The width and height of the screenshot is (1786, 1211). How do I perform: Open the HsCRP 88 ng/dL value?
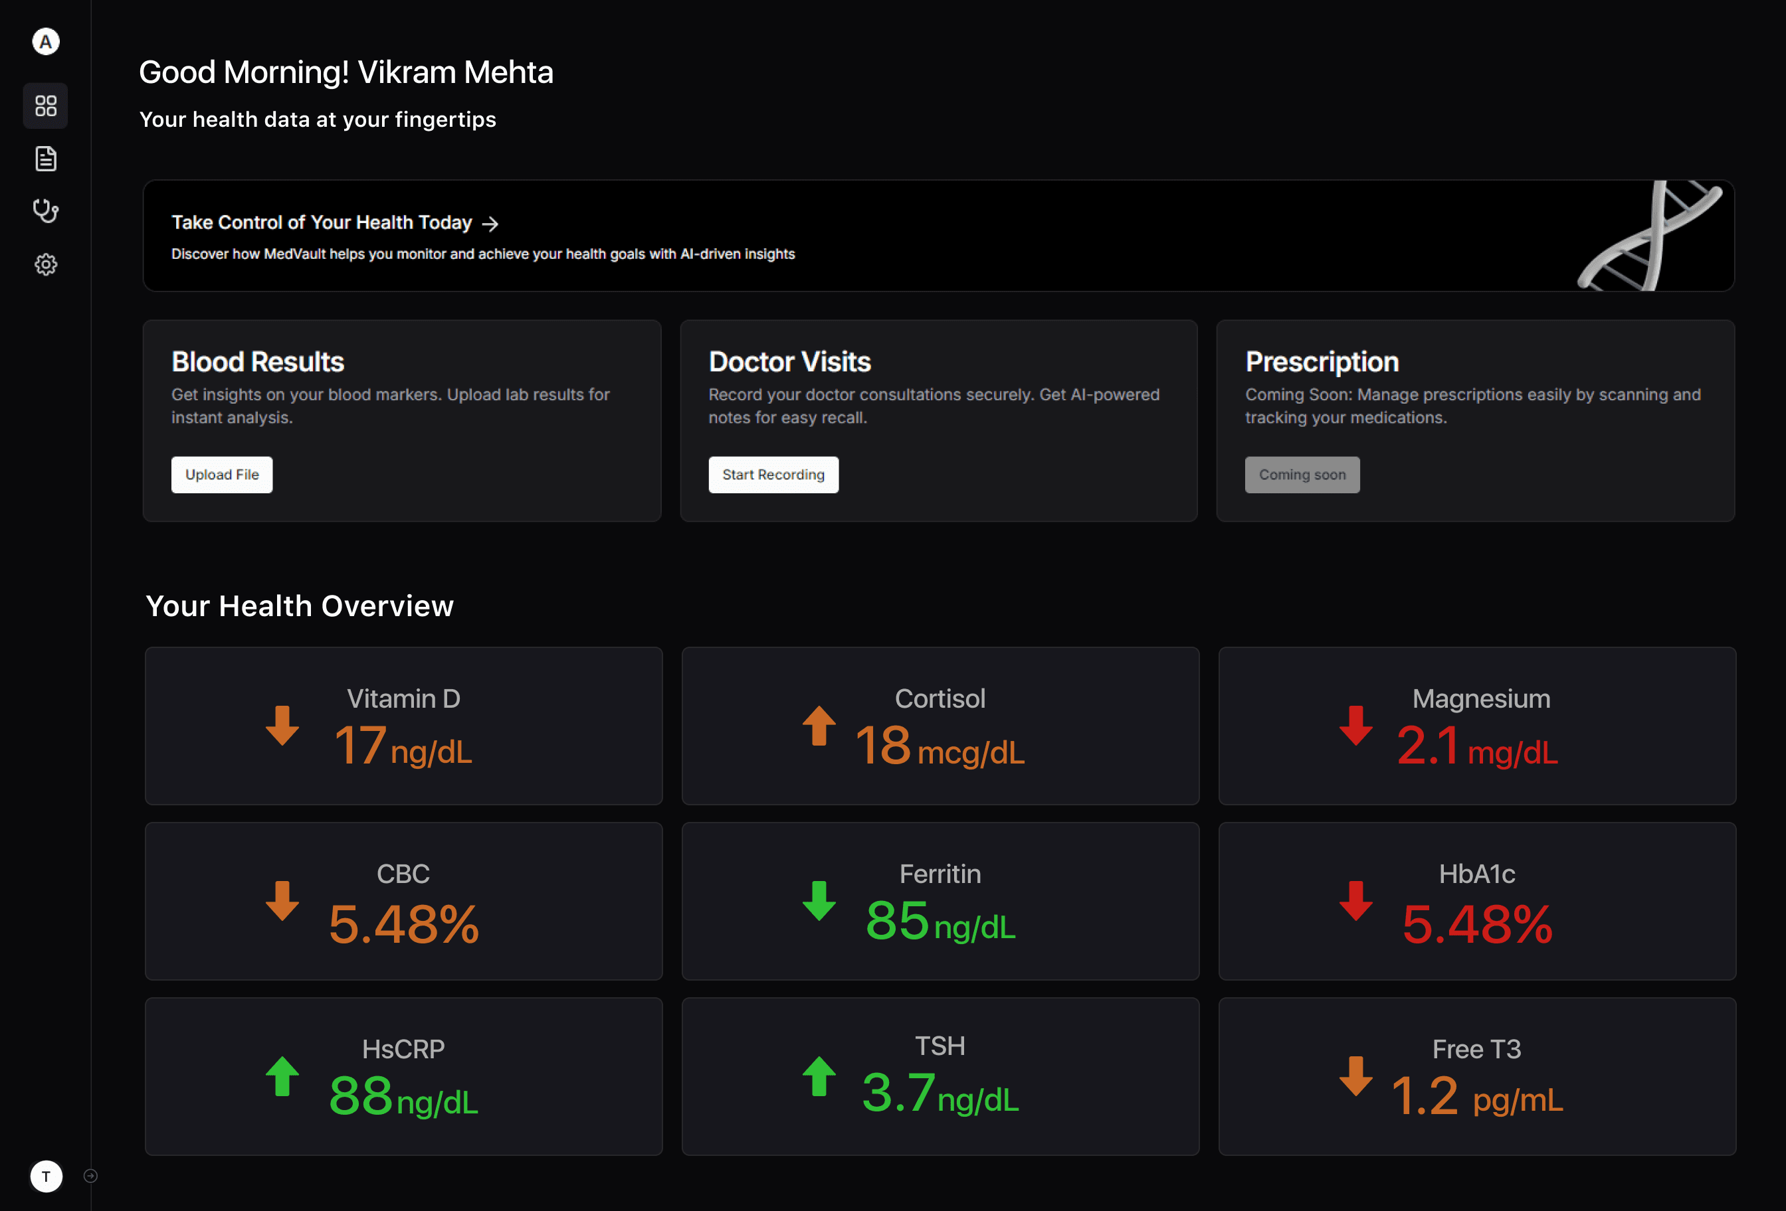tap(403, 1097)
